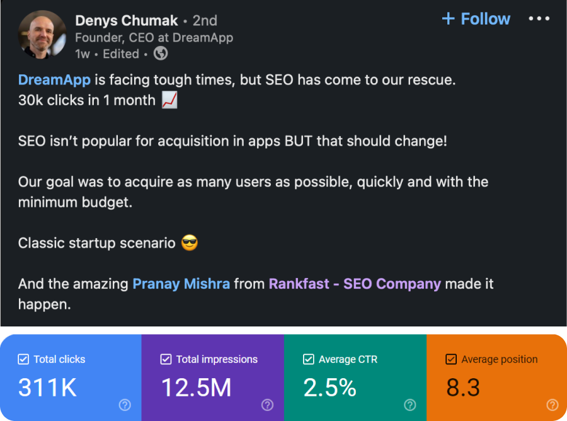Toggle the Average position checkbox
The height and width of the screenshot is (421, 567).
[x=451, y=359]
